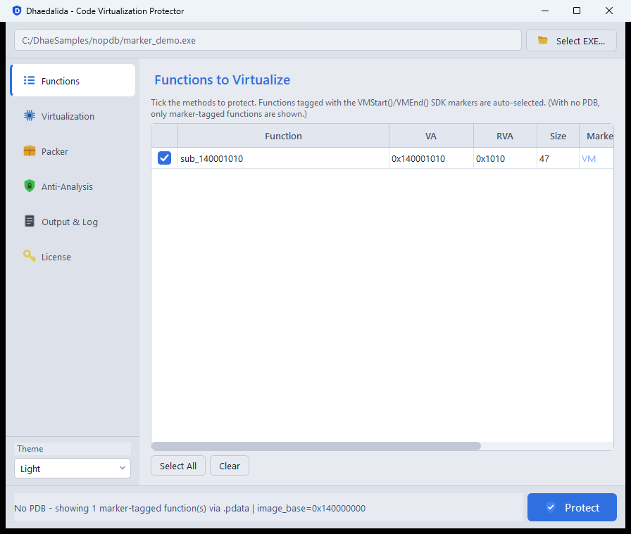Image resolution: width=631 pixels, height=534 pixels.
Task: Click the folder icon on Select EXE button
Action: (543, 40)
